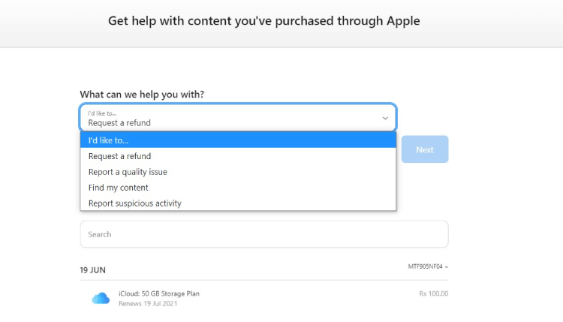
Task: Click the small arrow beside the order ID
Action: click(447, 267)
